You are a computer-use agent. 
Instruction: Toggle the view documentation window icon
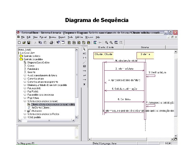(63, 42)
